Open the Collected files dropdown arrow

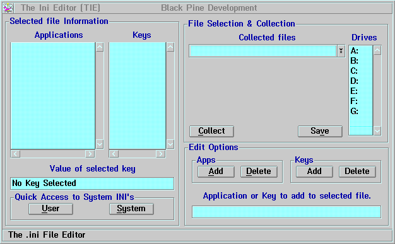click(x=341, y=51)
